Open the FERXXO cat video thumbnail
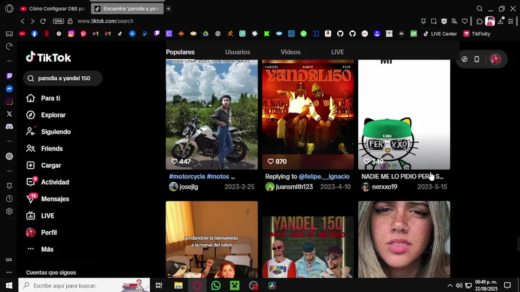 point(404,114)
